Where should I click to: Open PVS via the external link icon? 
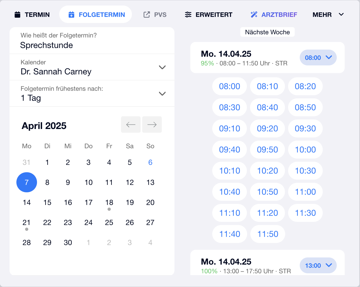click(146, 15)
